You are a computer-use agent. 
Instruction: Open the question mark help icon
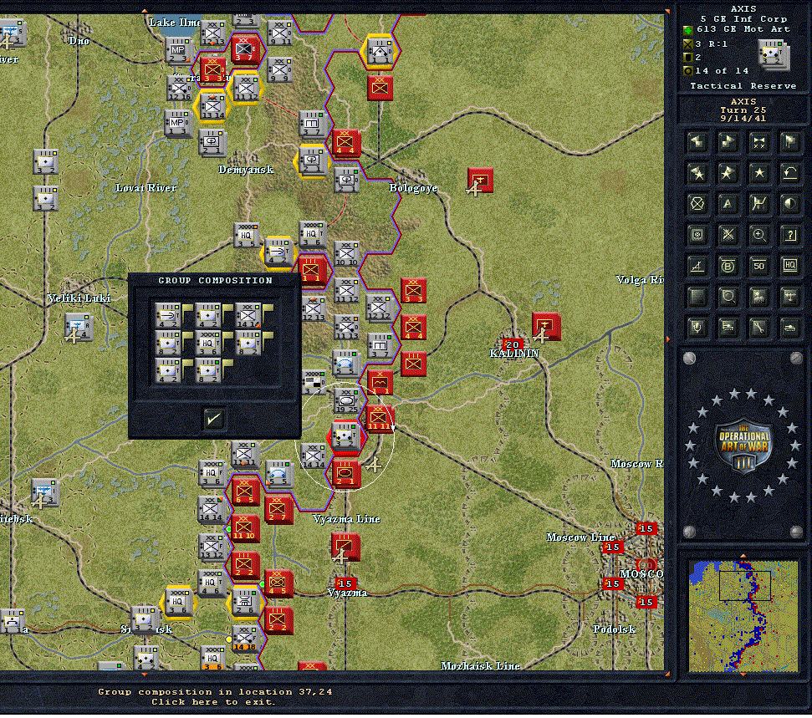point(790,235)
